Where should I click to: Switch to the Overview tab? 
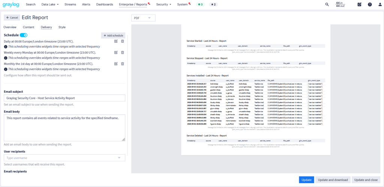[x=10, y=27]
